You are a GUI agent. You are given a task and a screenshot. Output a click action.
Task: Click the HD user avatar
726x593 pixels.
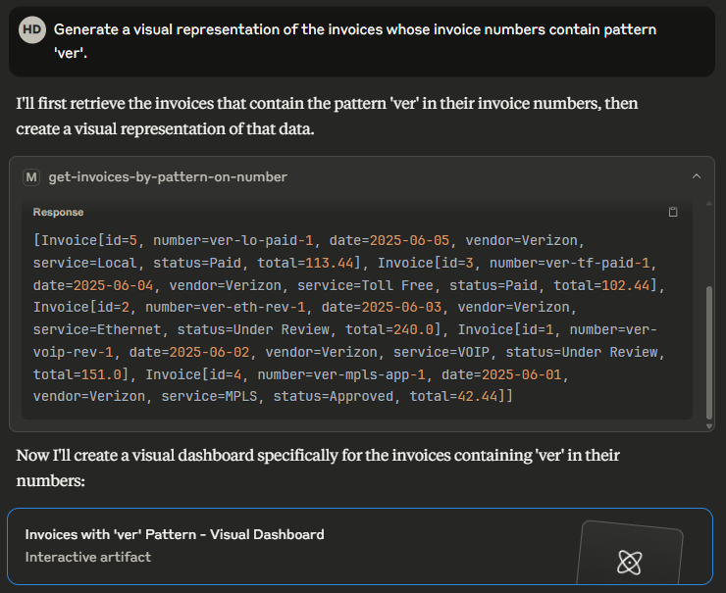tap(32, 30)
